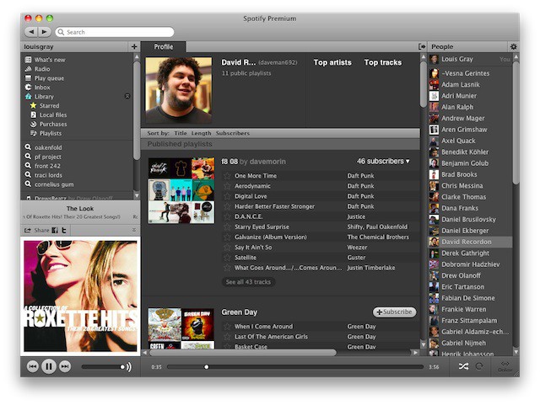The height and width of the screenshot is (405, 540).
Task: Show Top tracks section
Action: pos(383,62)
